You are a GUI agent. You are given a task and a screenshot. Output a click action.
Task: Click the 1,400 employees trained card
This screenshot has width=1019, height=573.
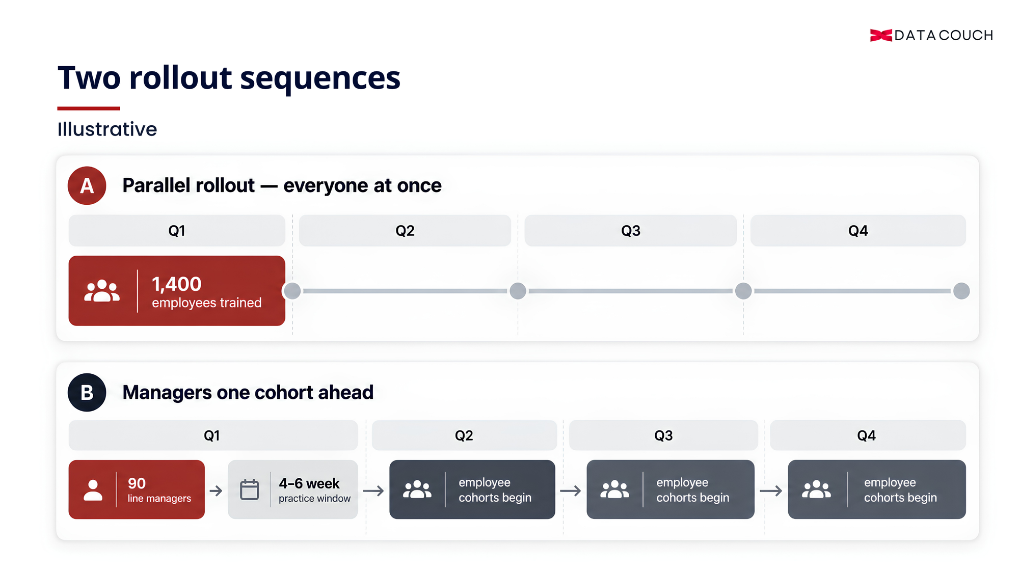pyautogui.click(x=177, y=291)
